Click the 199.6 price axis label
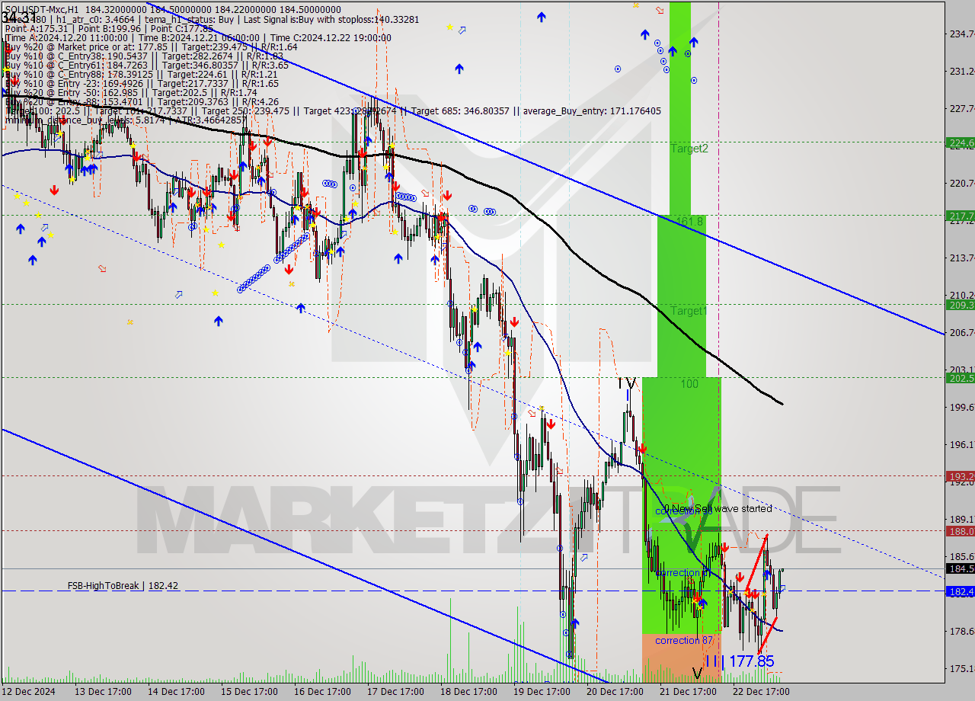Screen dimensions: 975x701 click(961, 407)
